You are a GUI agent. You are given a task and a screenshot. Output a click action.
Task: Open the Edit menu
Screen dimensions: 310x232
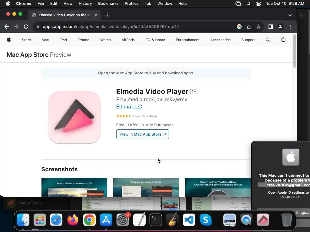[x=54, y=4]
